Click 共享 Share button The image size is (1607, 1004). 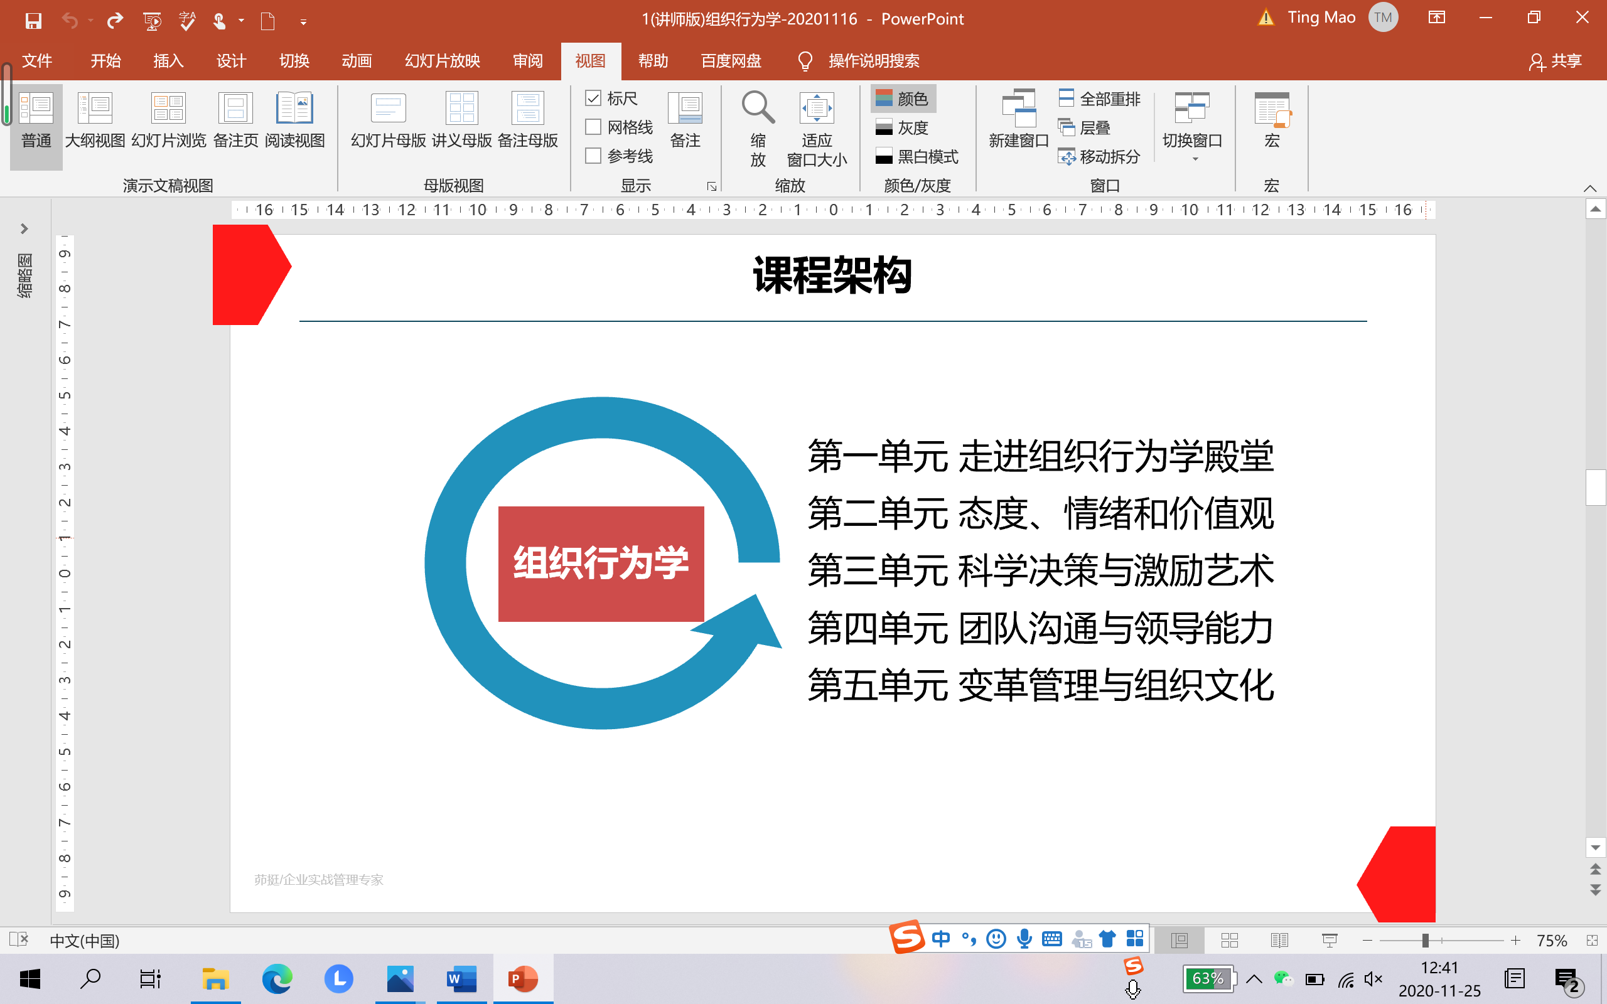tap(1555, 61)
